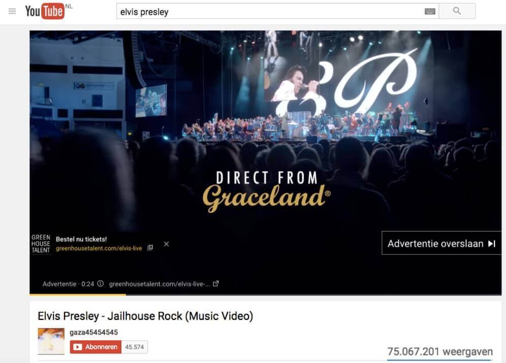Click the gaza45454545 channel avatar
Image resolution: width=506 pixels, height=363 pixels.
tap(51, 341)
